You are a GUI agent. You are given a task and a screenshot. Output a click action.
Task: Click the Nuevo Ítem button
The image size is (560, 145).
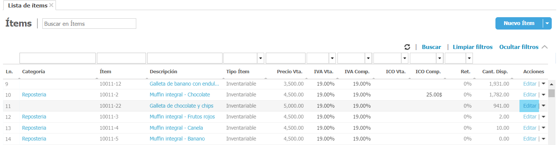click(x=519, y=23)
